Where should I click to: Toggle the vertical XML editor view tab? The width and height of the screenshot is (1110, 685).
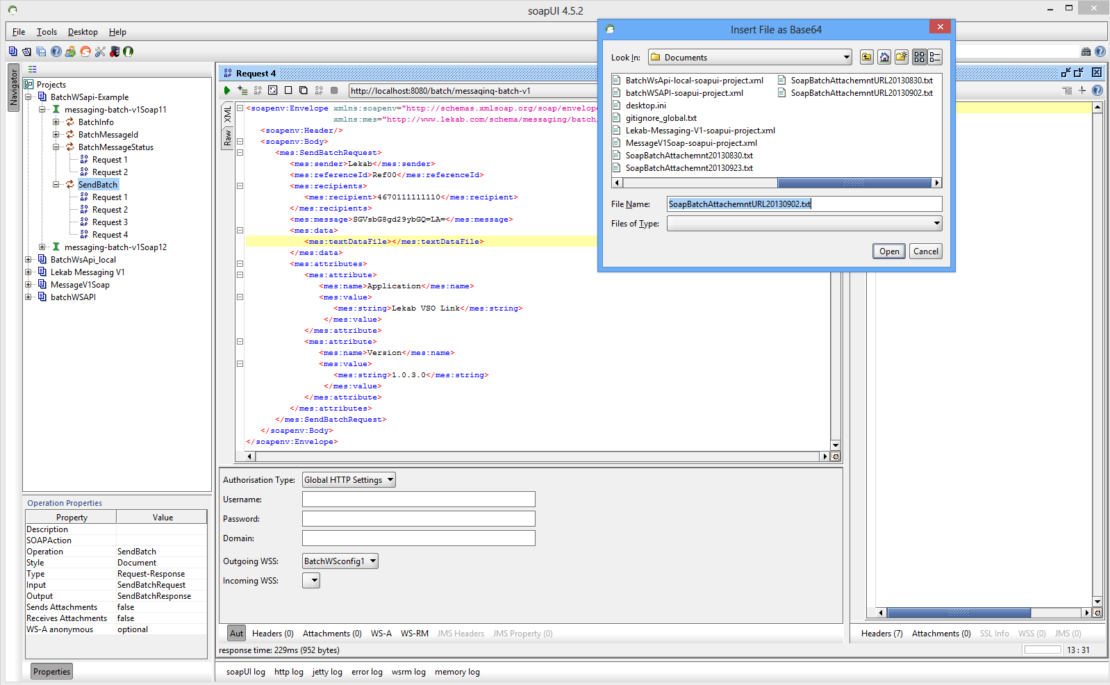coord(227,115)
